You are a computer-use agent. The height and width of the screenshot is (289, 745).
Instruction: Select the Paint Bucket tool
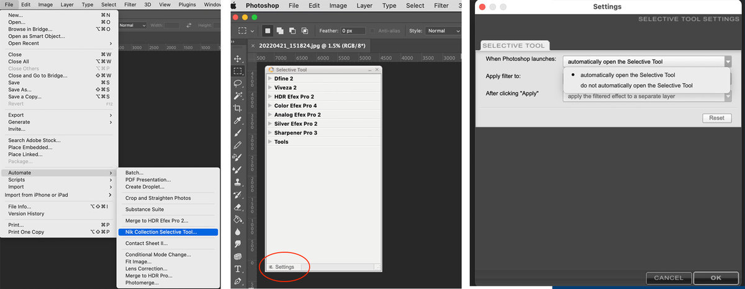tap(238, 219)
